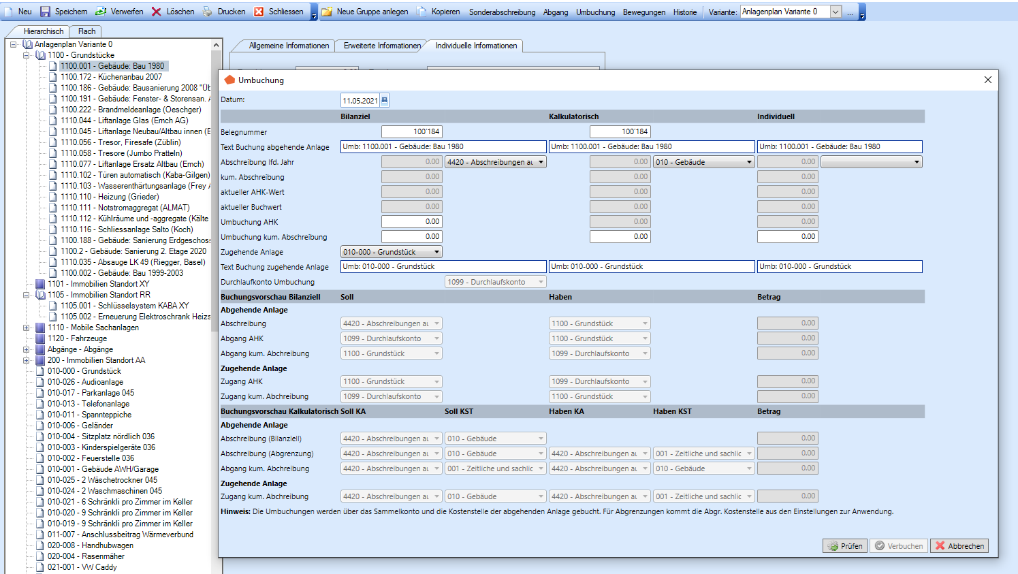This screenshot has height=574, width=1018.
Task: Open the calendar picker beside Datum
Action: pos(384,100)
